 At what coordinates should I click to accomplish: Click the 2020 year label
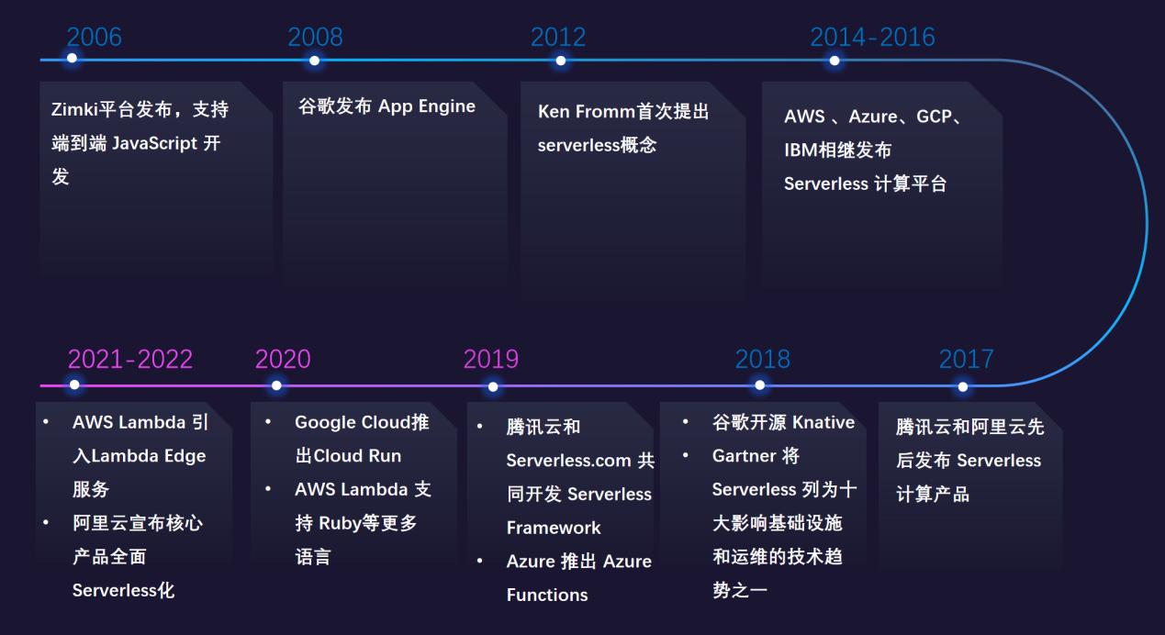tap(283, 359)
